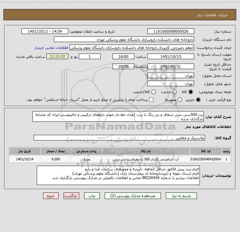This screenshot has width=240, height=232.
Task: Click the شرح کلی نیاز text box
Action: click(x=118, y=116)
